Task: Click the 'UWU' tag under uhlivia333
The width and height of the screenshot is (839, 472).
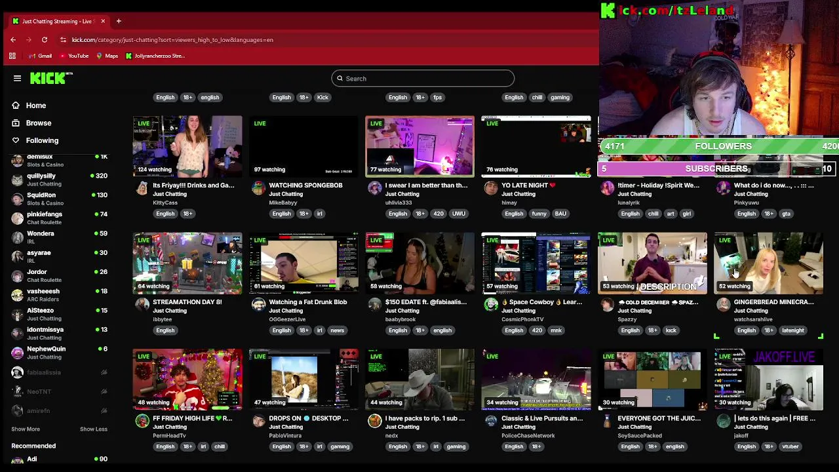Action: tap(458, 214)
